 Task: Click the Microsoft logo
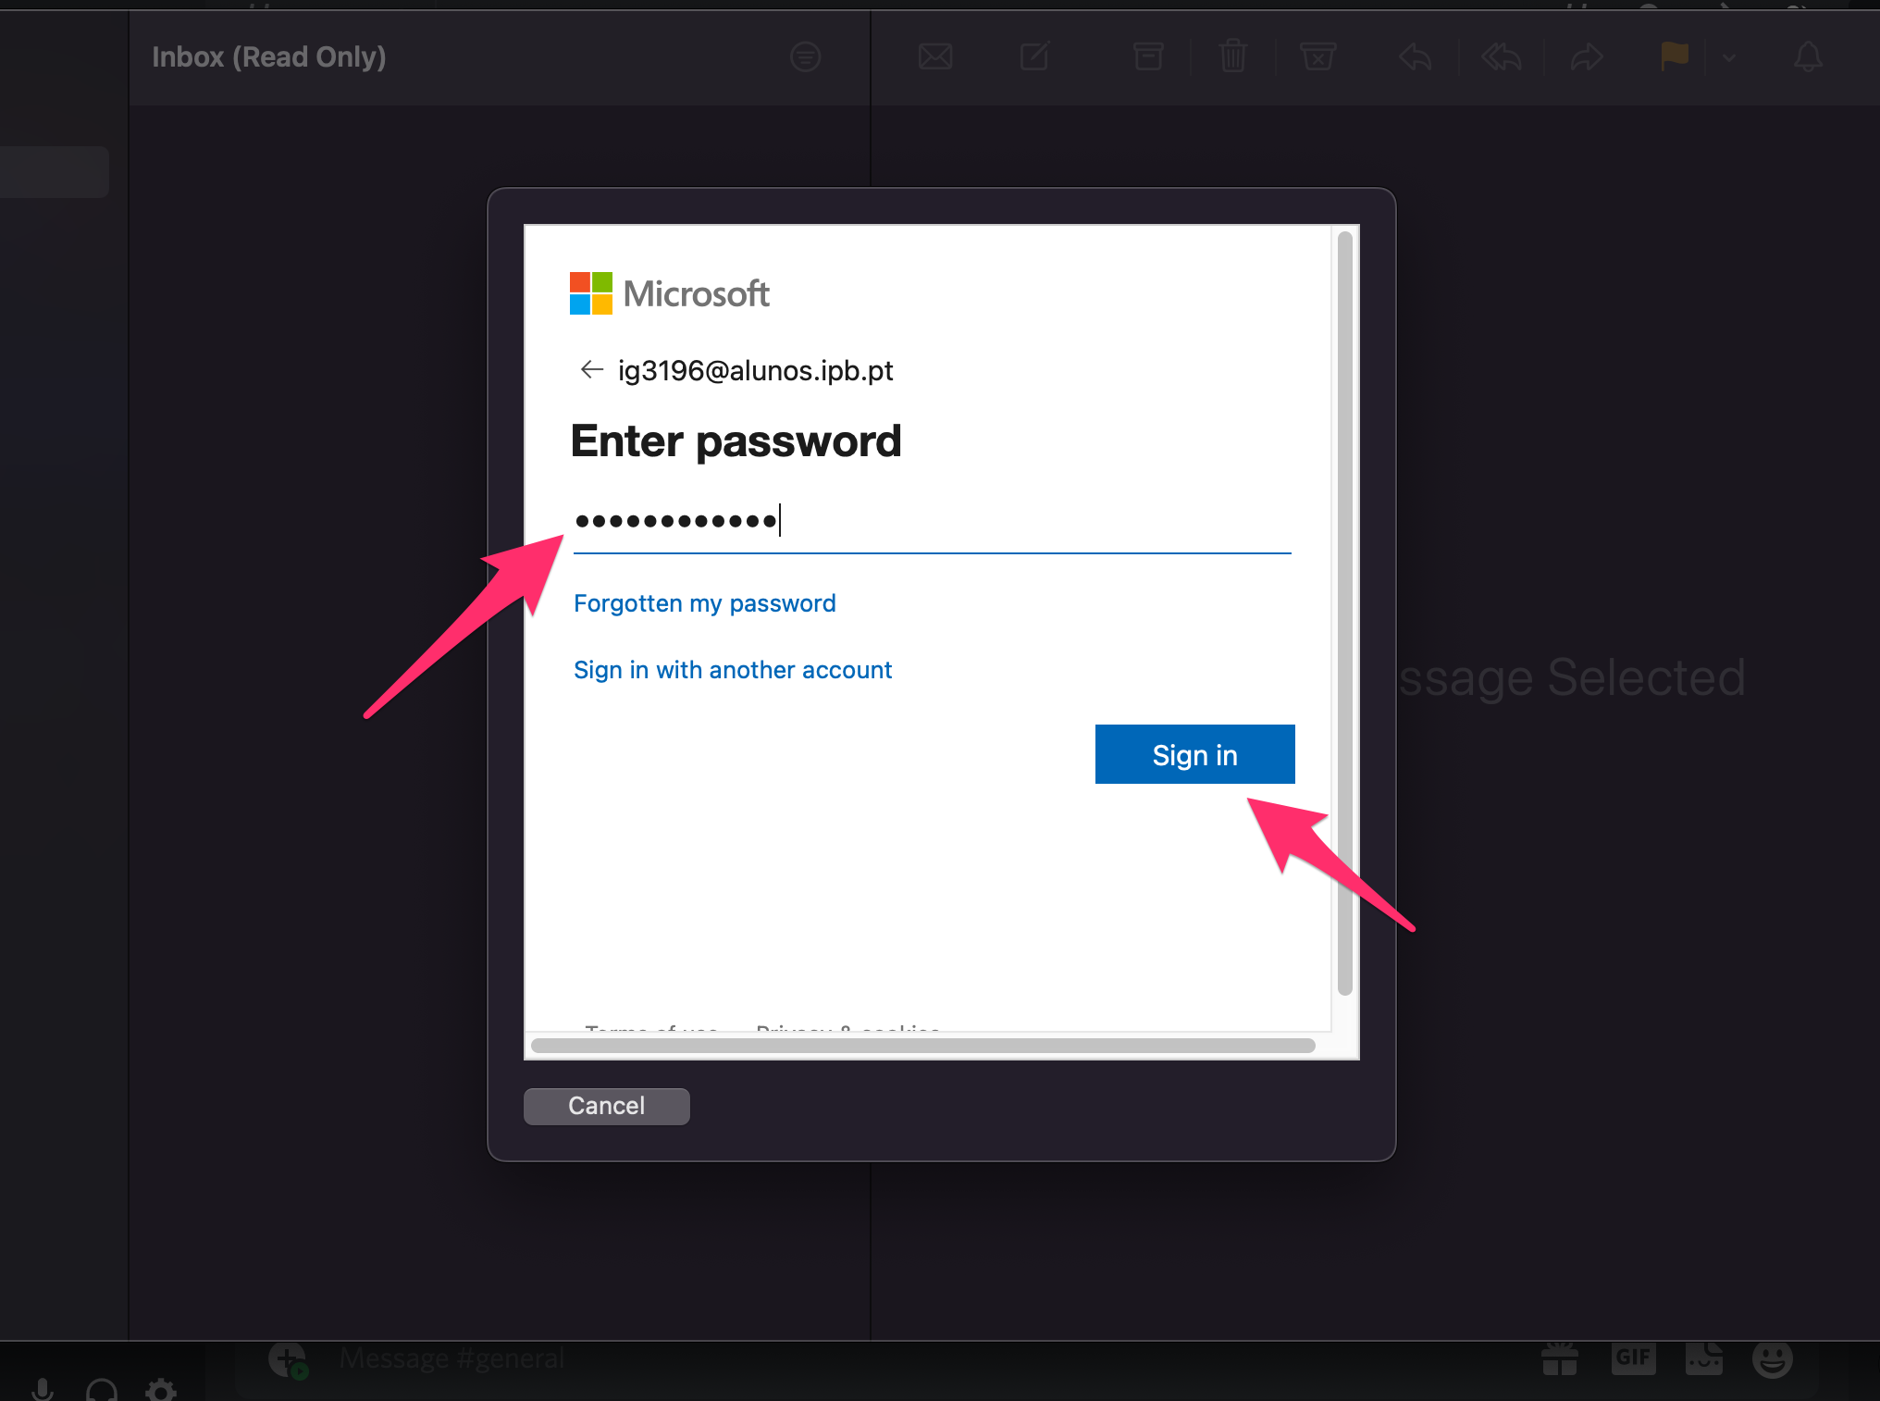[x=669, y=293]
